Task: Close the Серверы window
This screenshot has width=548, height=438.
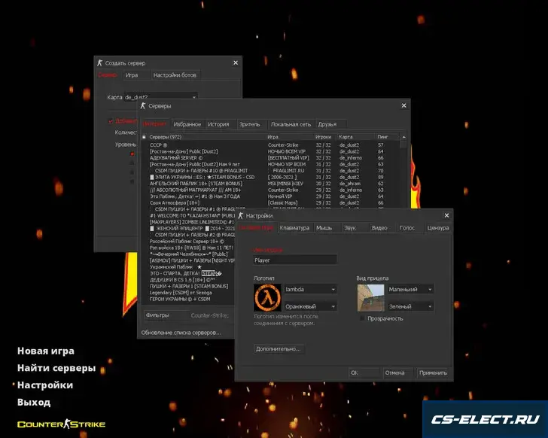Action: point(403,105)
